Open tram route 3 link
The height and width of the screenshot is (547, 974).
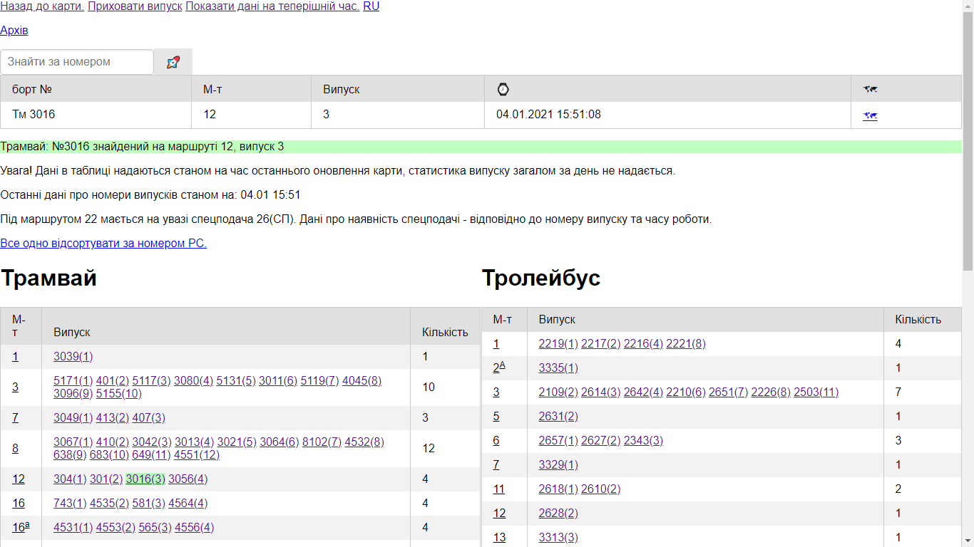pyautogui.click(x=15, y=387)
